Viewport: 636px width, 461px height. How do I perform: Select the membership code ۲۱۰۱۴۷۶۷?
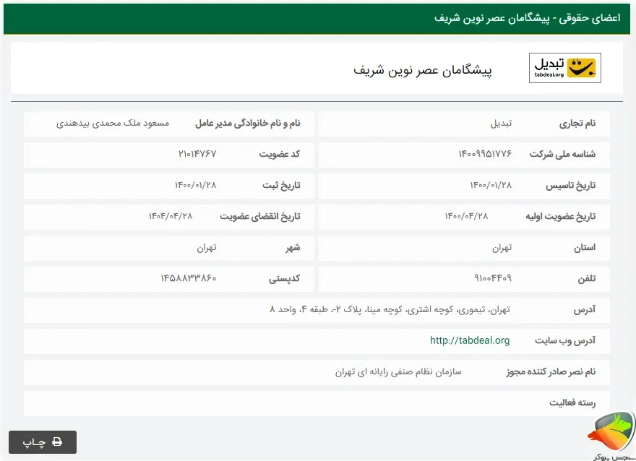197,154
